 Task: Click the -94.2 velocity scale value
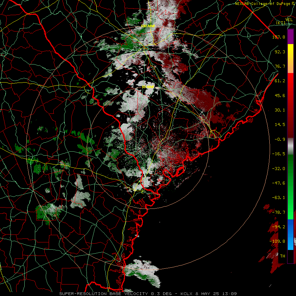pos(279,227)
